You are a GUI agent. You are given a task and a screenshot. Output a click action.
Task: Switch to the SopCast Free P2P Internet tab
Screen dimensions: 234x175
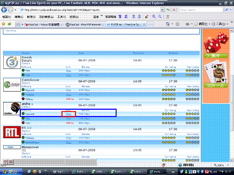click(x=84, y=24)
